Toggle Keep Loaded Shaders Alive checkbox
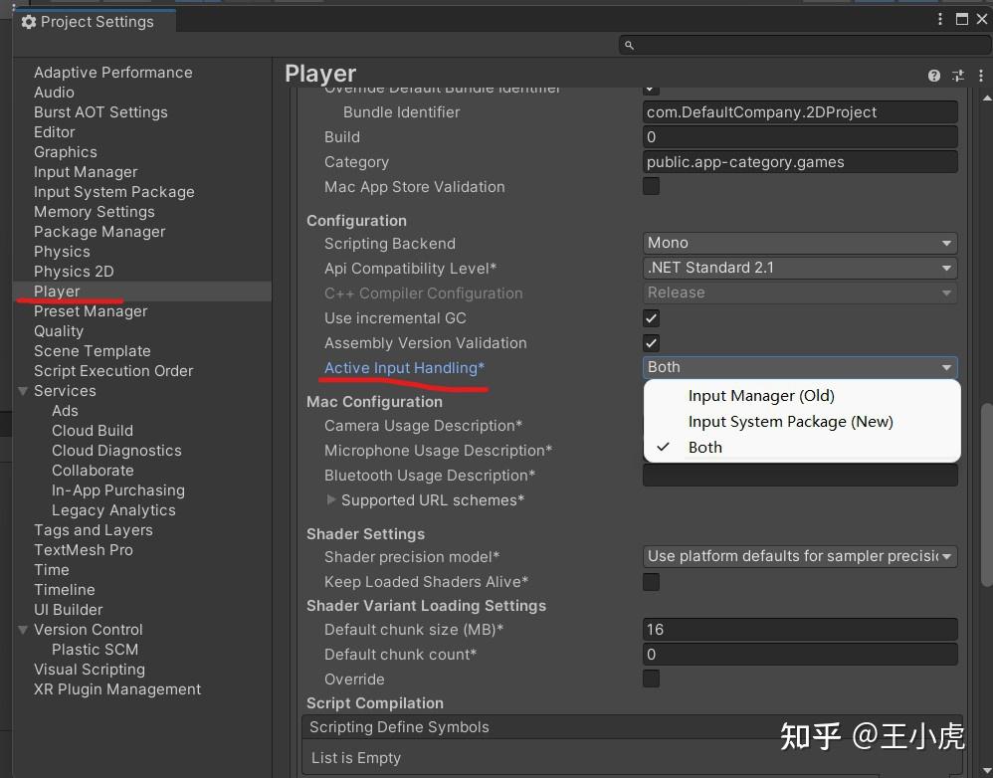 651,581
